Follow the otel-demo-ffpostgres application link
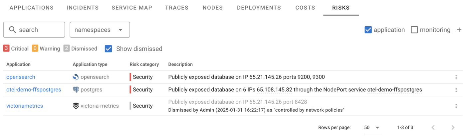The width and height of the screenshot is (466, 139). [x=34, y=90]
